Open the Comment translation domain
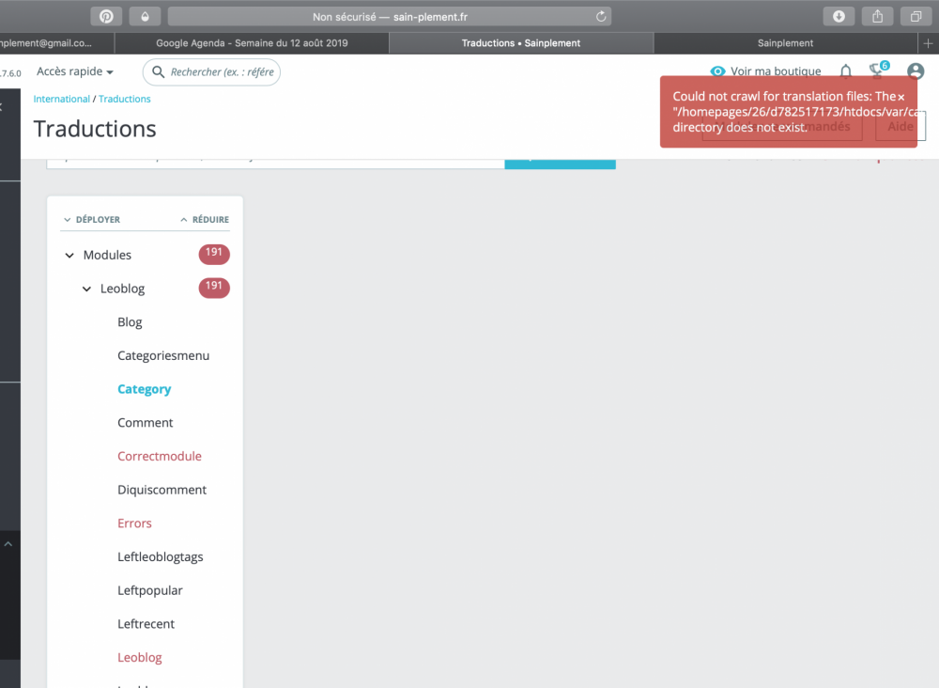Image resolution: width=939 pixels, height=688 pixels. click(x=145, y=423)
